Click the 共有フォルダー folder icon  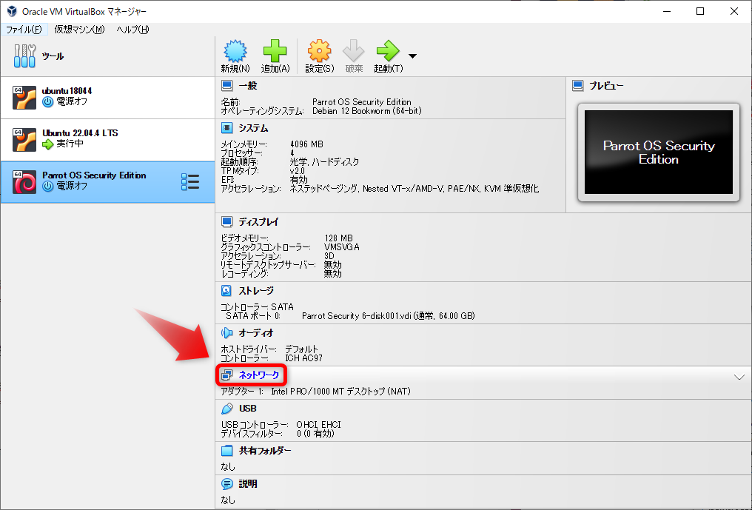click(226, 451)
